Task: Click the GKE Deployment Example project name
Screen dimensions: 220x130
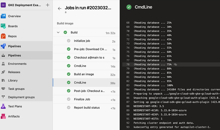Action: coord(24,5)
